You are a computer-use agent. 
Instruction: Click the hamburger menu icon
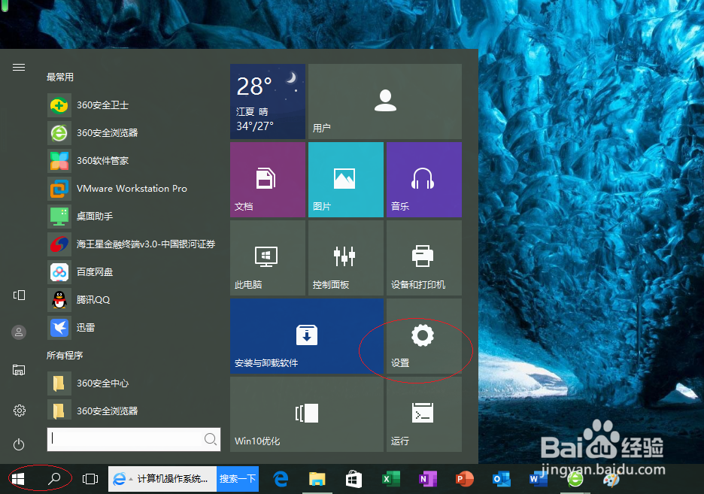pos(19,68)
